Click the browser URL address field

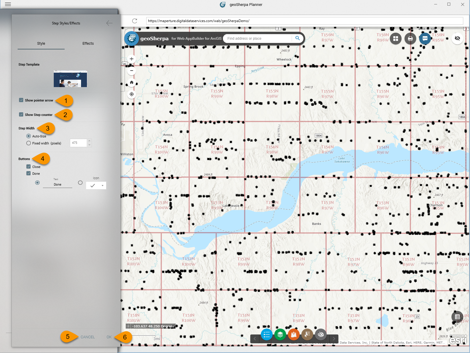(x=305, y=21)
